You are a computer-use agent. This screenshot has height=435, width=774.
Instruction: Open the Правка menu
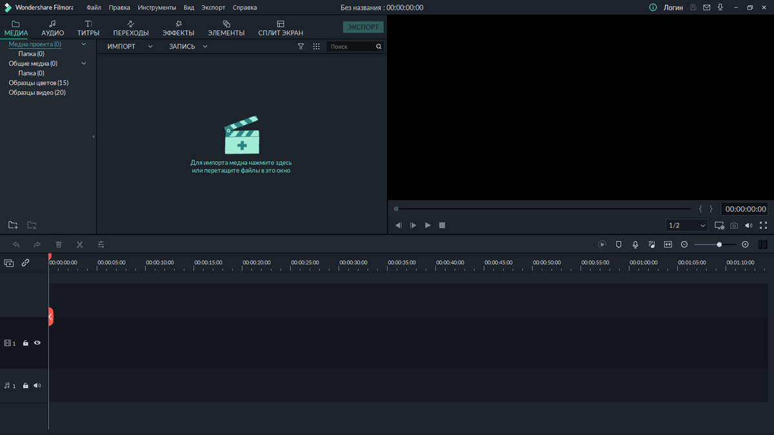click(x=119, y=8)
